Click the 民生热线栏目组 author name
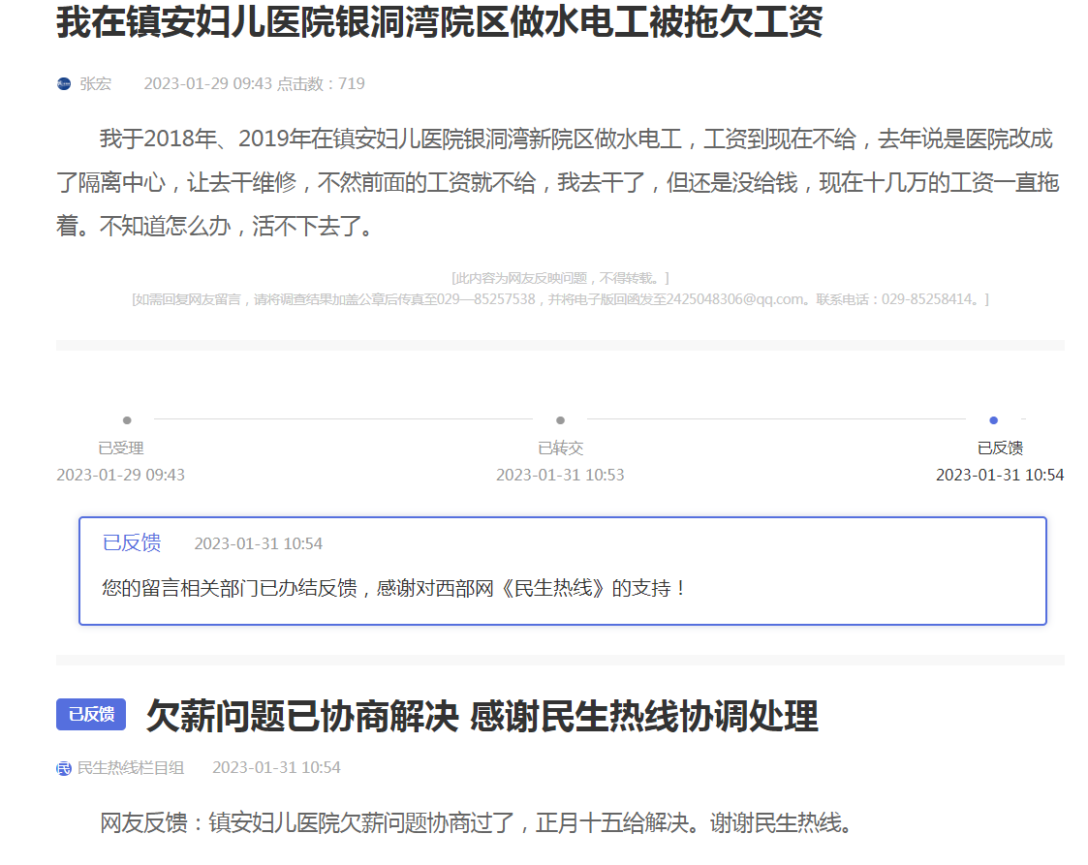The height and width of the screenshot is (865, 1088). pyautogui.click(x=131, y=768)
